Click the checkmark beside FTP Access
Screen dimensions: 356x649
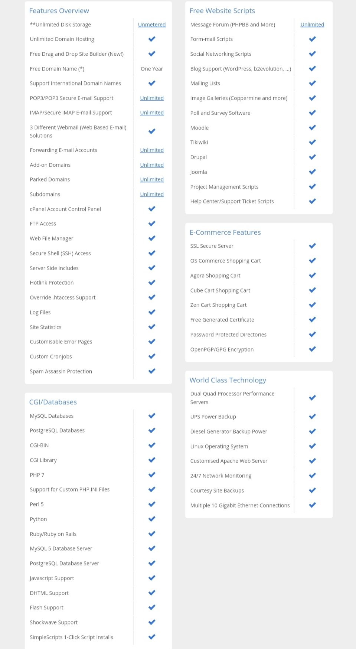point(152,224)
